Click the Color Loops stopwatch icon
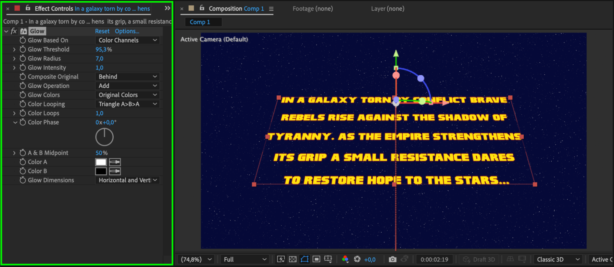 point(23,113)
